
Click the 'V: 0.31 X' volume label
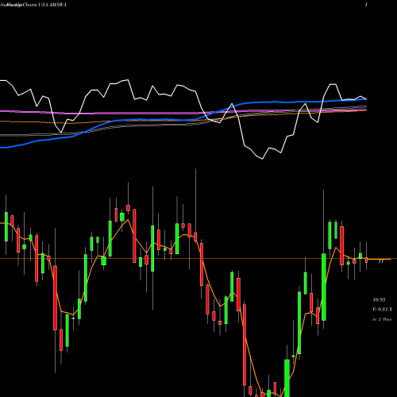pyautogui.click(x=382, y=310)
